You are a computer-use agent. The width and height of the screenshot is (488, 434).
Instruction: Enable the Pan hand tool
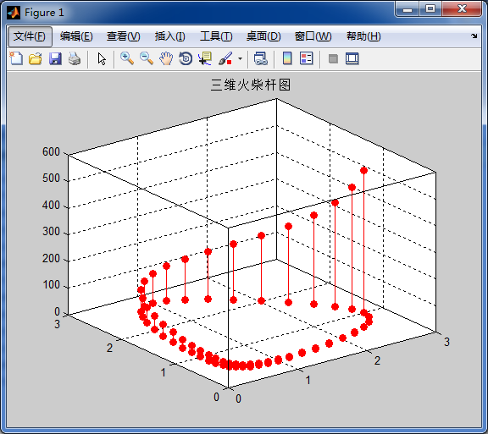(x=166, y=58)
